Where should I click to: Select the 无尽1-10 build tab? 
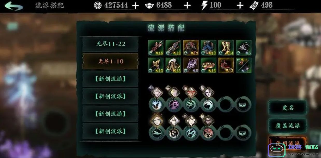pos(111,61)
